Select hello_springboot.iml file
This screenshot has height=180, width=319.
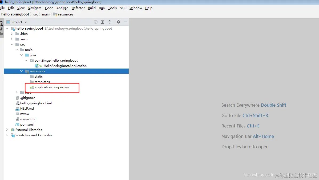point(36,103)
